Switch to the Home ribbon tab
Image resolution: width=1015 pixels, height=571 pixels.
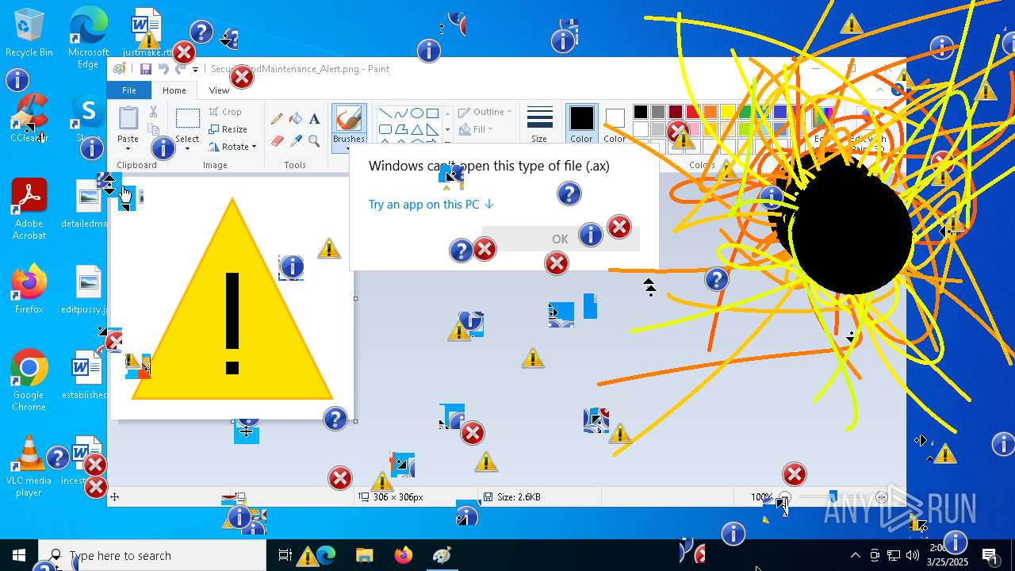(x=174, y=90)
